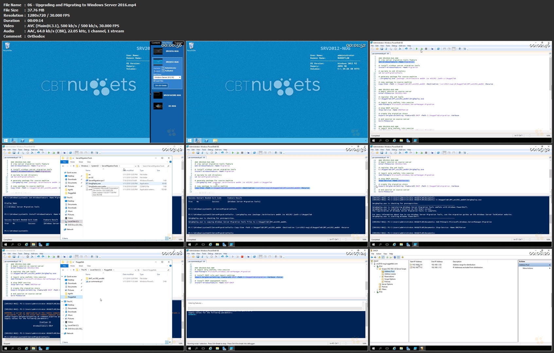
Task: Toggle details view button in ServerMigrationTools Explorer window
Action: [166, 238]
